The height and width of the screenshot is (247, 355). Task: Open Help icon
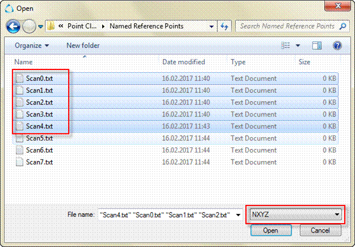pos(337,46)
